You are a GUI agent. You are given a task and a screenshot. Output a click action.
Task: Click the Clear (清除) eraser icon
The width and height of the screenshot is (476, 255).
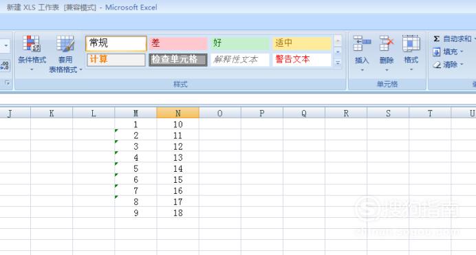click(x=437, y=65)
